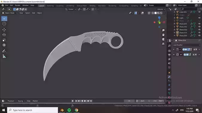Open the timeline Marker menu
The width and height of the screenshot is (202, 113).
coord(35,101)
